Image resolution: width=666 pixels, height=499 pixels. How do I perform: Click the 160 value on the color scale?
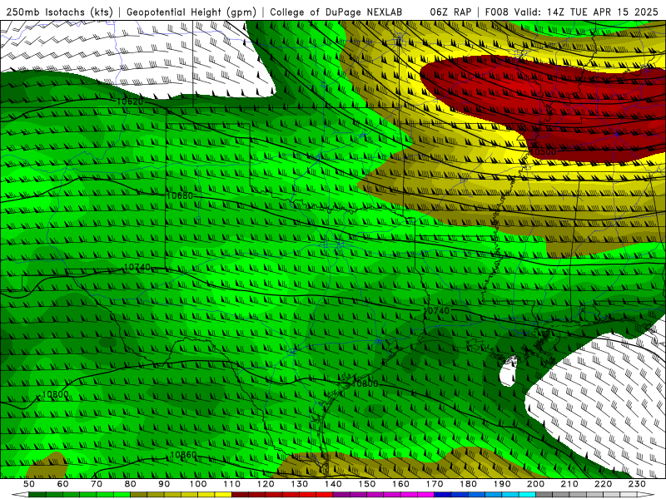[x=400, y=484]
